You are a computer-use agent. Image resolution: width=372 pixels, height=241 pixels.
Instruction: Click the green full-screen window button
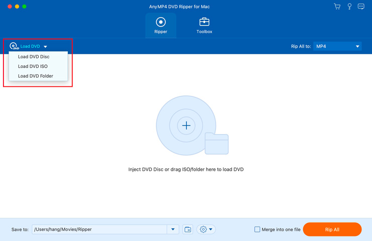pos(24,7)
